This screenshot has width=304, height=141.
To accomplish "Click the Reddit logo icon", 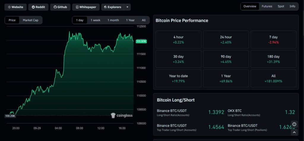I will coord(33,7).
